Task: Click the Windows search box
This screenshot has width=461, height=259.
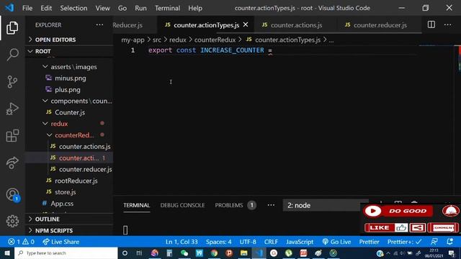Action: tap(66, 253)
